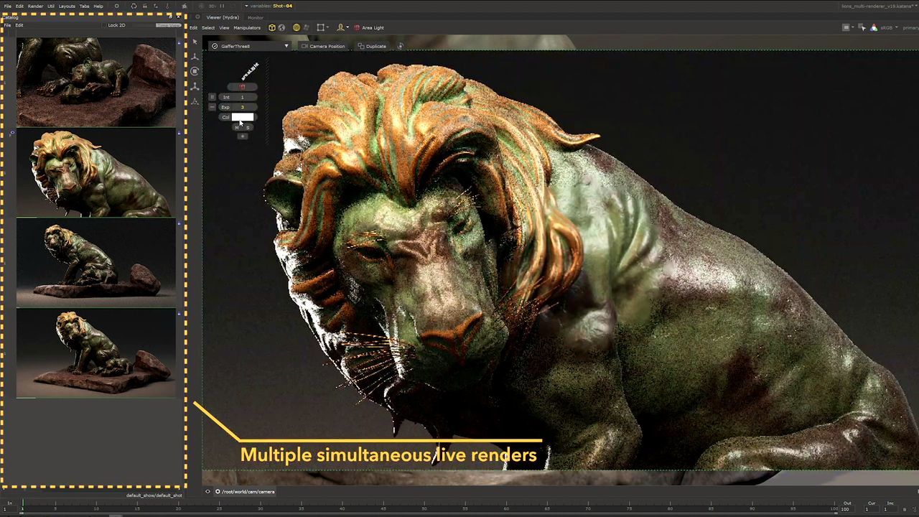Click the white Col color swatch
Screen dimensions: 919x517
coord(243,117)
